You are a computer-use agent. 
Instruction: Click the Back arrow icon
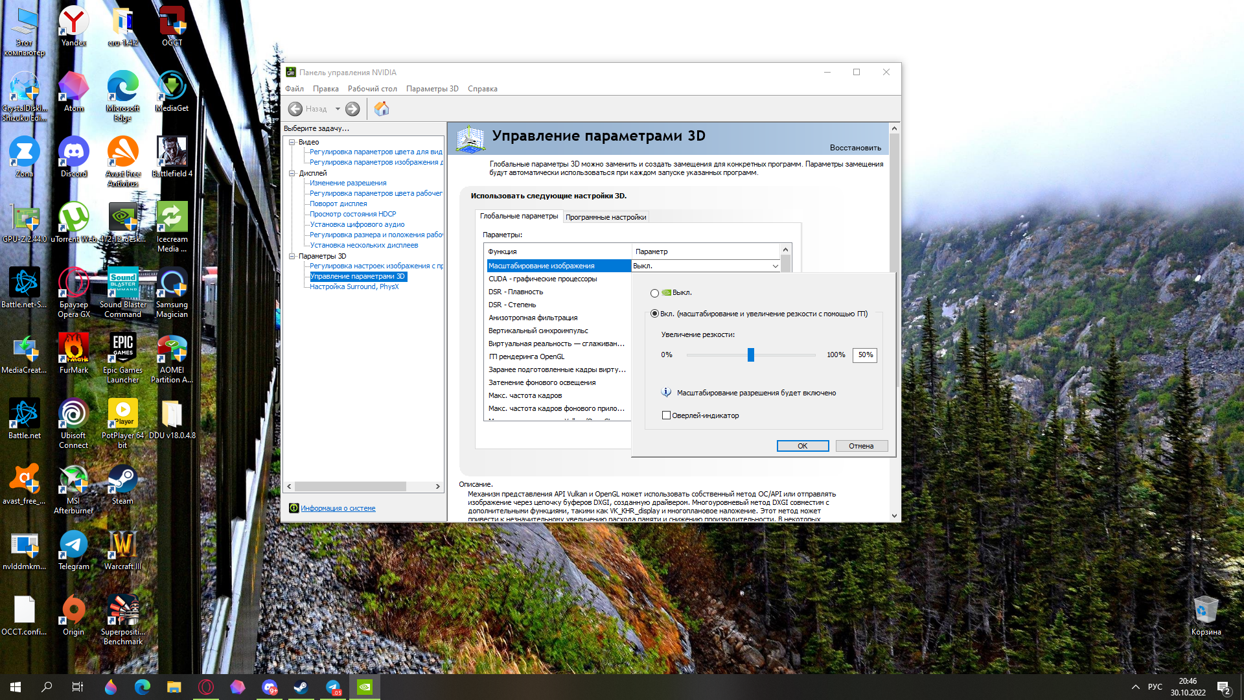tap(295, 109)
